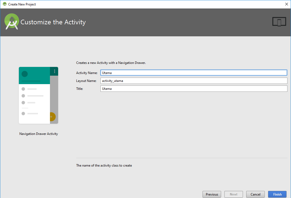Viewport: 291px width, 198px height.
Task: Click the 'Activity Name:' label
Action: click(x=87, y=73)
